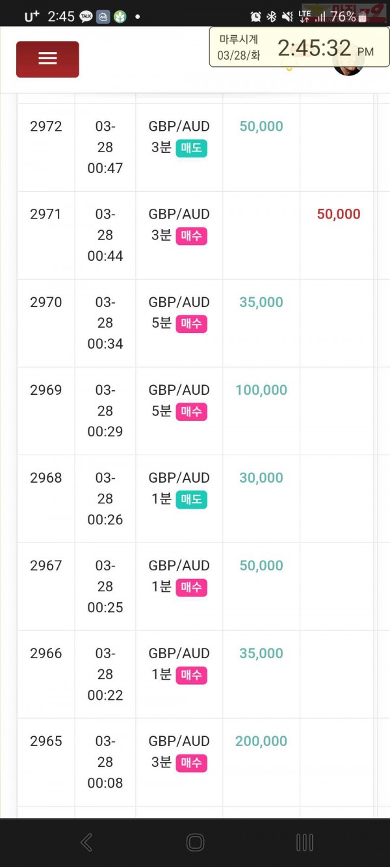Tap the 매도 badge in row 2968
The width and height of the screenshot is (390, 867).
coord(191,500)
